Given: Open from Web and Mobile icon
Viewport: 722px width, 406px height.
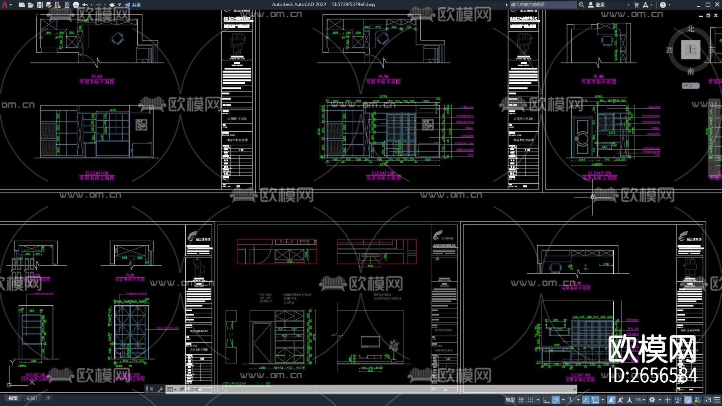Looking at the screenshot, I should (x=58, y=5).
